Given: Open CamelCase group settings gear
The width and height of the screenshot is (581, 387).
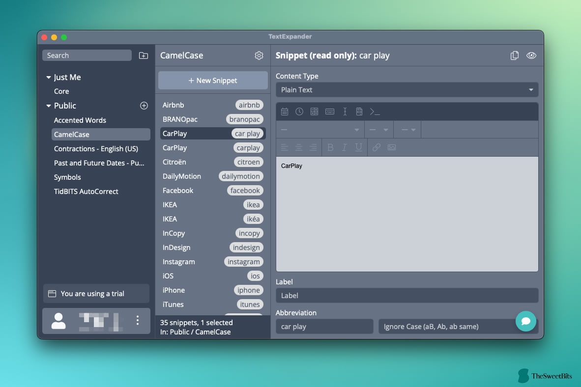Looking at the screenshot, I should click(259, 55).
